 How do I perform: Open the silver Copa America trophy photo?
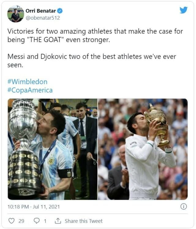pyautogui.click(x=52, y=149)
